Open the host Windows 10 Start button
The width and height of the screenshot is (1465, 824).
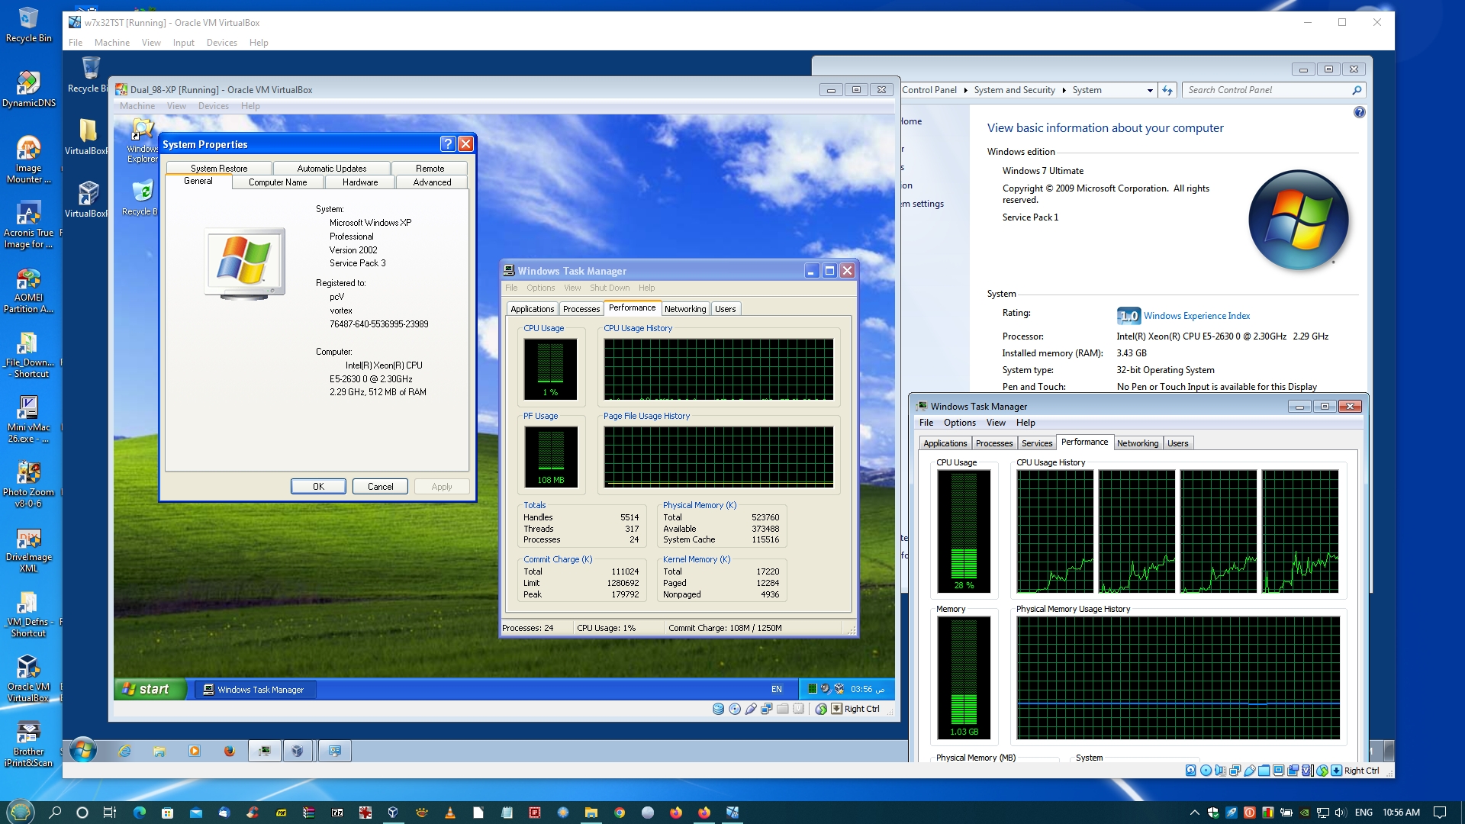click(21, 813)
